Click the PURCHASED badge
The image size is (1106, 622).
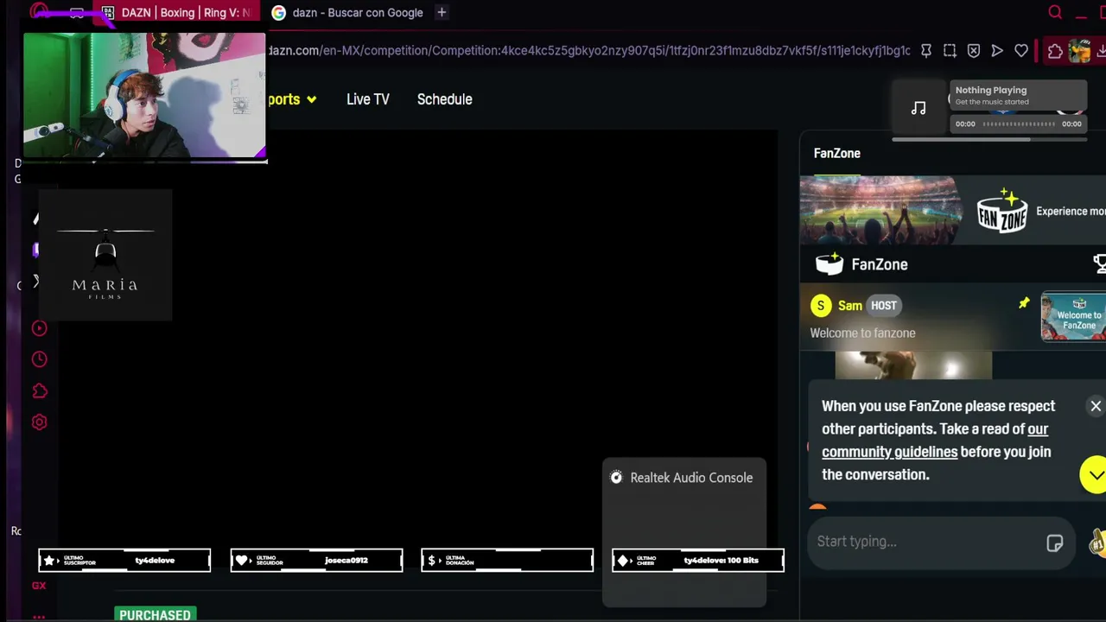[155, 614]
